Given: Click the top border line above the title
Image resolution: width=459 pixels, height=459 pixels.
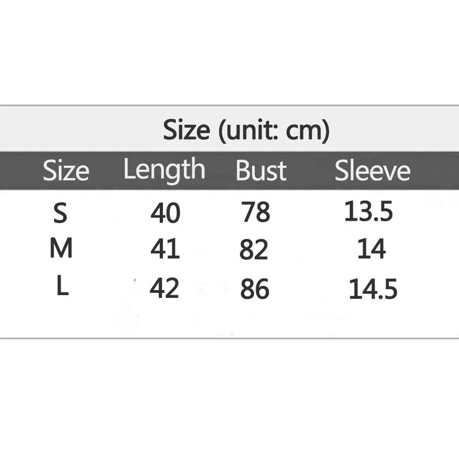Looking at the screenshot, I should (229, 105).
